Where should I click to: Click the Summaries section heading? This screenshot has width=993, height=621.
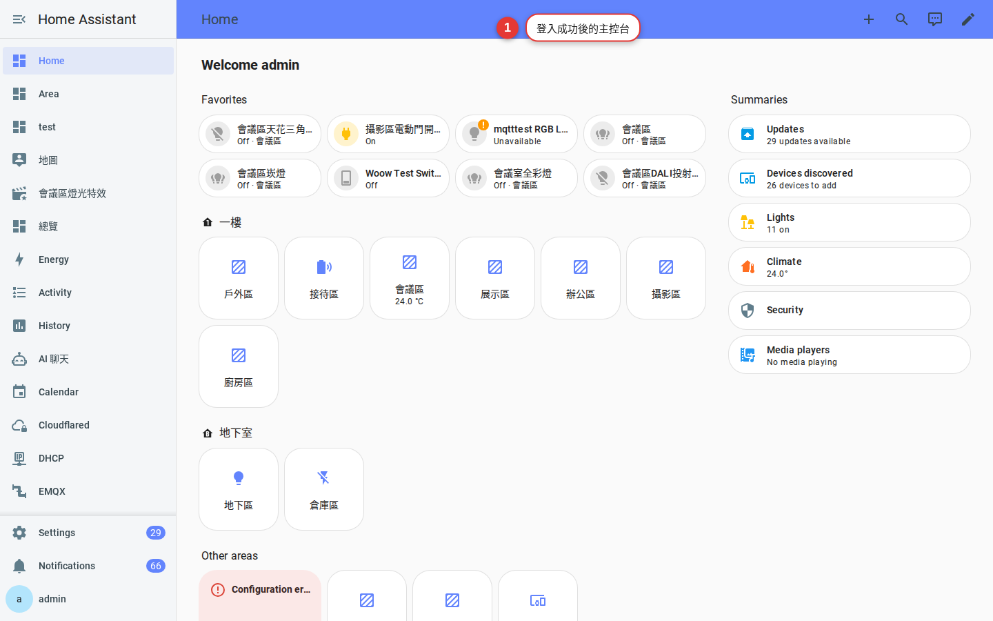click(759, 99)
